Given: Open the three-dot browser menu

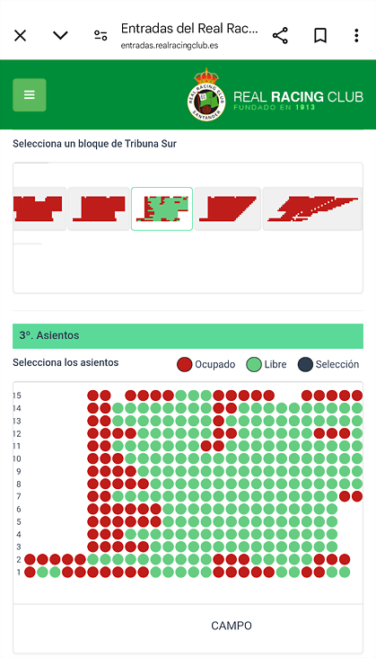Looking at the screenshot, I should [356, 36].
